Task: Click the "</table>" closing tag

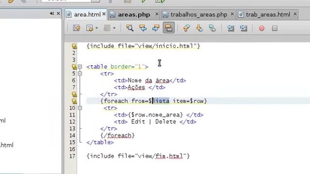Action: pyautogui.click(x=100, y=143)
